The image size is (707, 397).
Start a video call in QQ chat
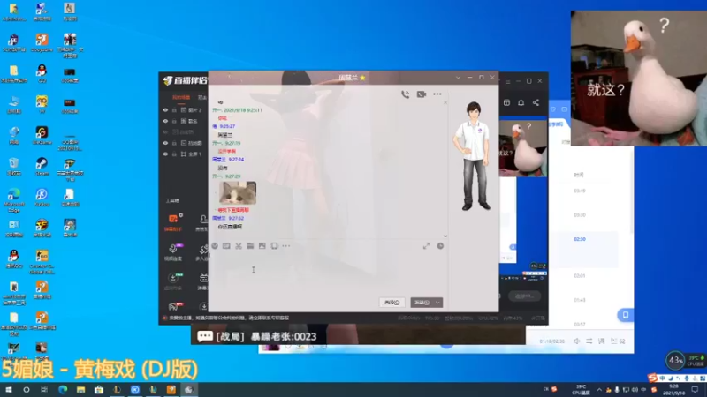(422, 94)
